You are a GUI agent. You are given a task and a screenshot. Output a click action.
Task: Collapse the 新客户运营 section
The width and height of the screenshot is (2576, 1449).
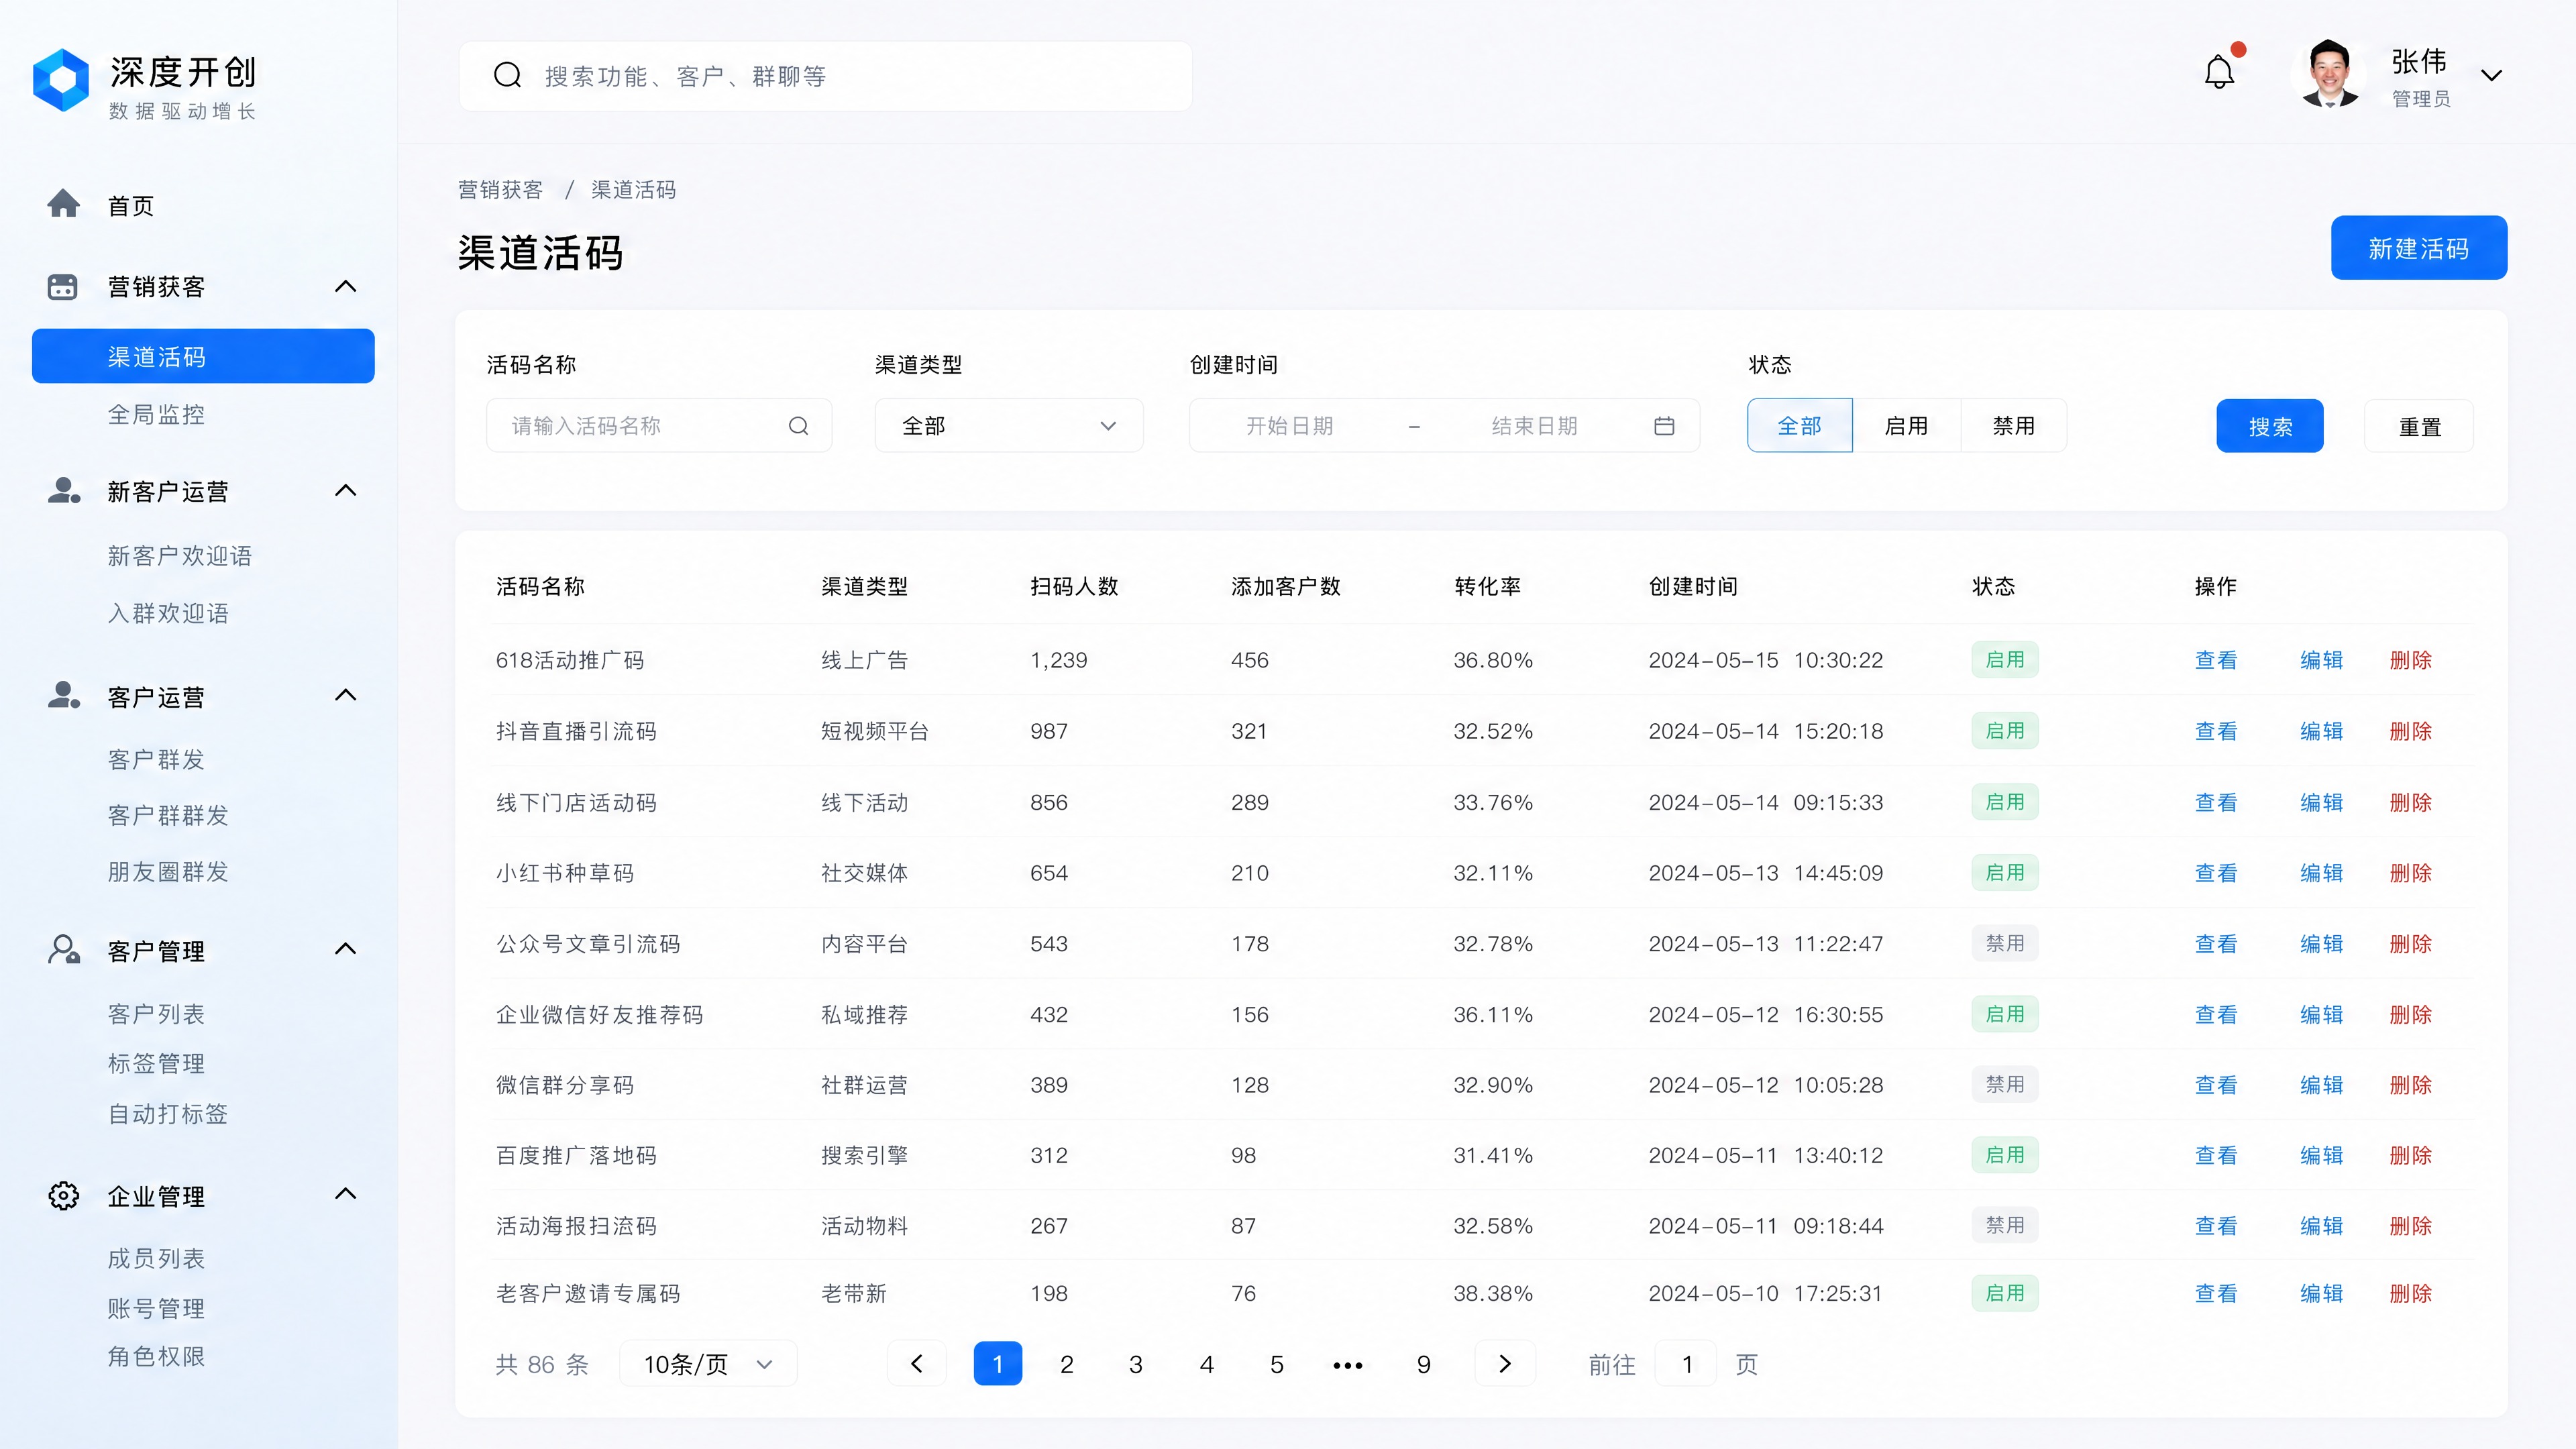[x=345, y=491]
